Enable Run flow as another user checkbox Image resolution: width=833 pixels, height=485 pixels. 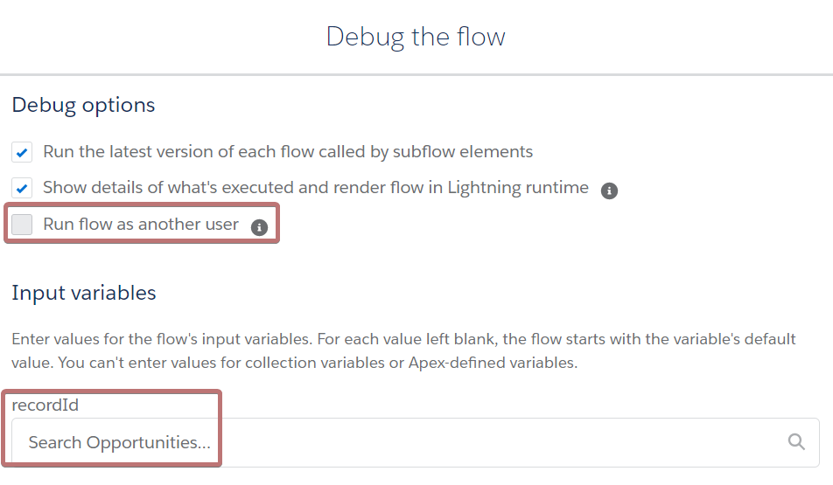click(22, 225)
